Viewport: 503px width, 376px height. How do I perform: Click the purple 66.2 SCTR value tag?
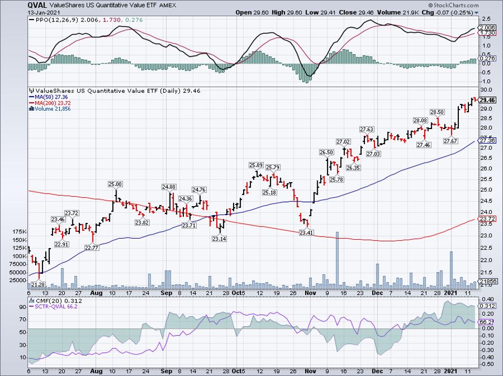[x=486, y=322]
